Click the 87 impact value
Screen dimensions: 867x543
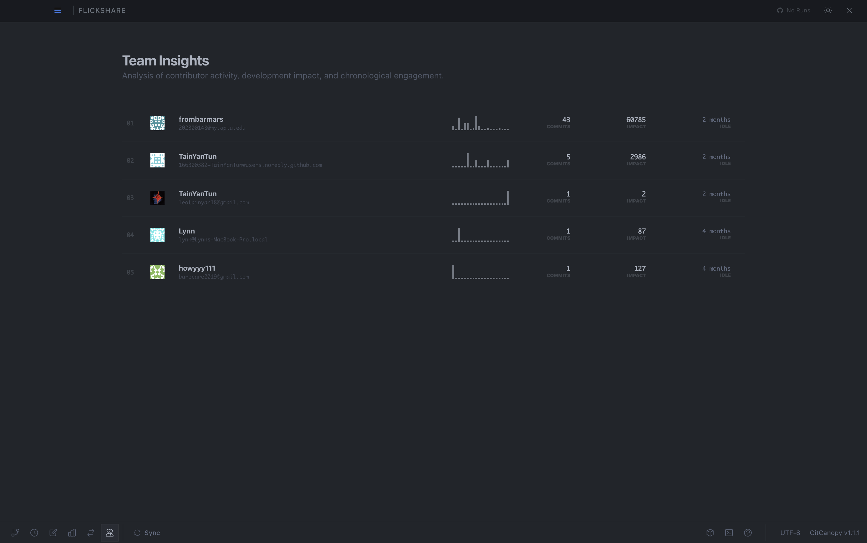642,231
